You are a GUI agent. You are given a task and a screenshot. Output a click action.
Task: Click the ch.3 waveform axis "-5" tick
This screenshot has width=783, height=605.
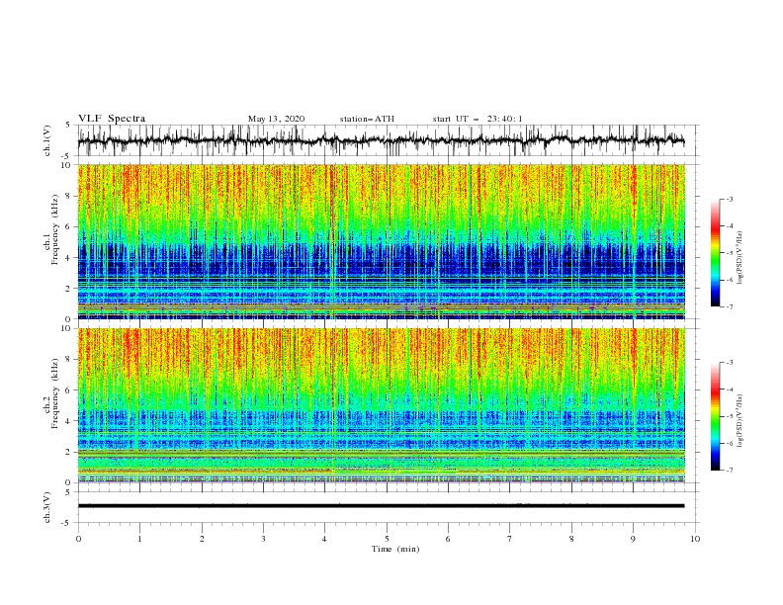pos(67,523)
